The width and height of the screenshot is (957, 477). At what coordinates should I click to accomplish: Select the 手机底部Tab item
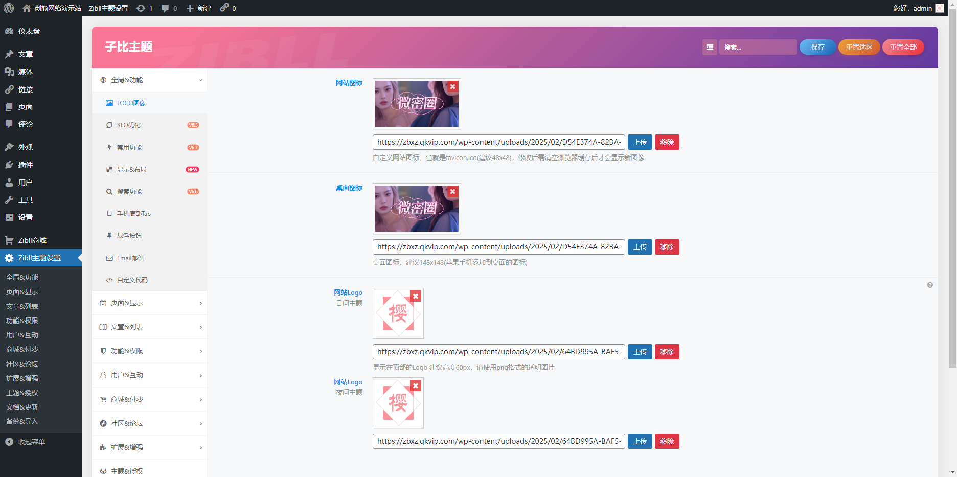(x=149, y=213)
